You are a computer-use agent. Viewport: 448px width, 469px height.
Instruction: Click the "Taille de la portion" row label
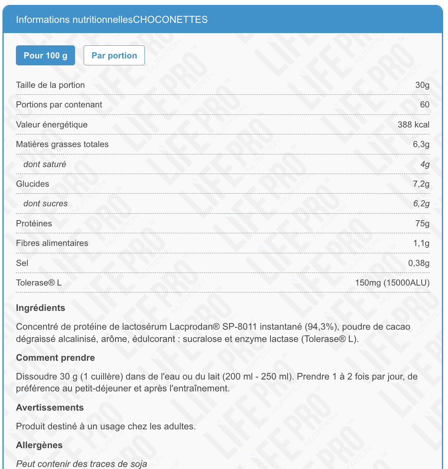(50, 85)
